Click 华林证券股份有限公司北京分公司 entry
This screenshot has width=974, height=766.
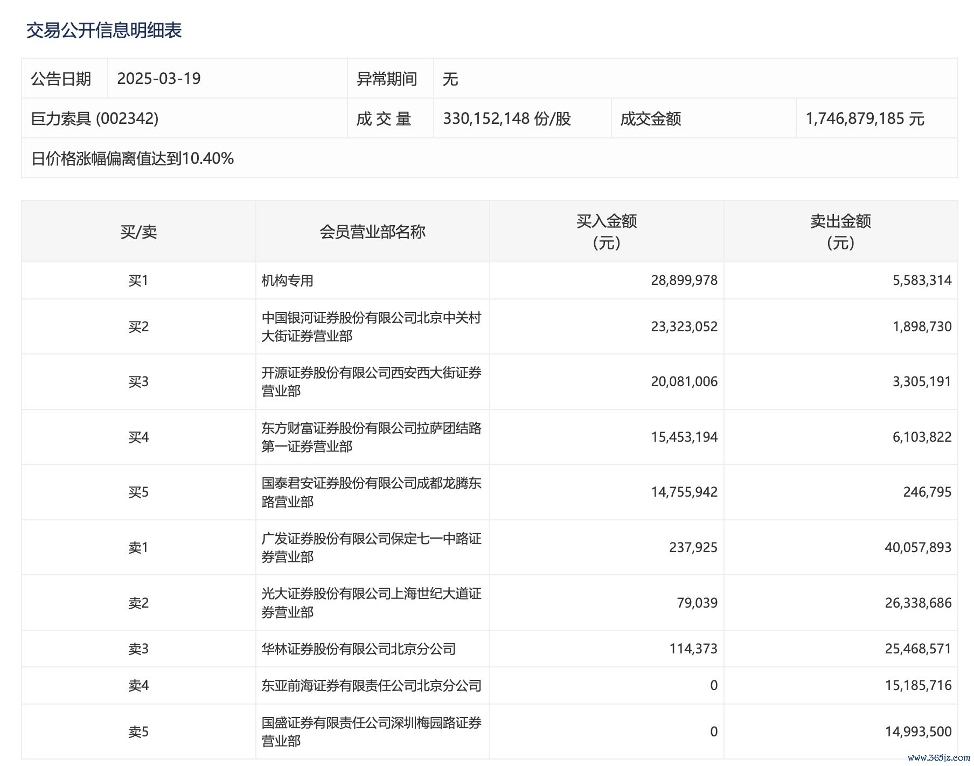pos(359,649)
